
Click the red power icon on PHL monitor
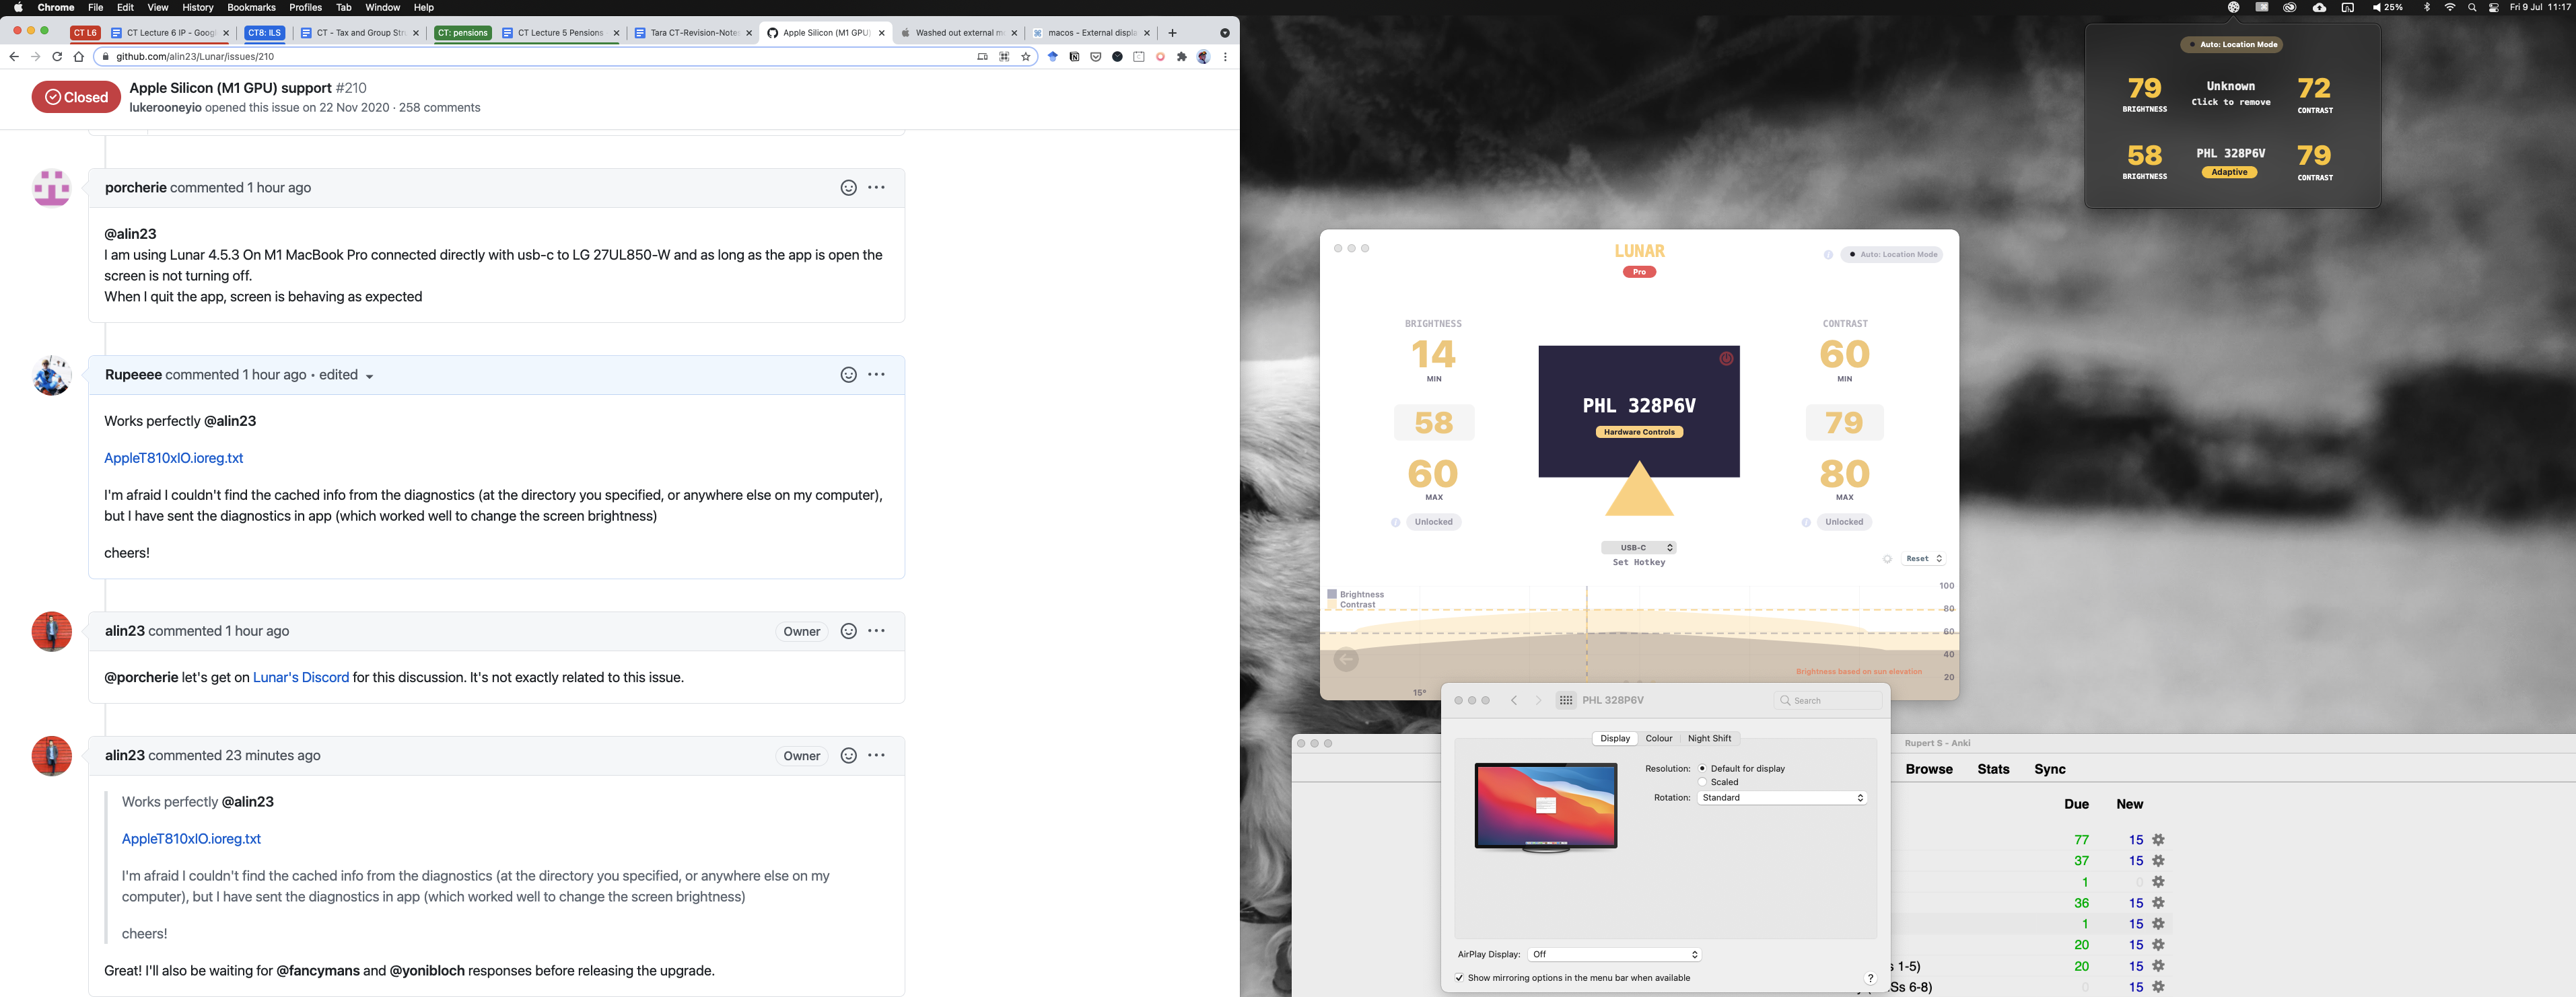1726,359
